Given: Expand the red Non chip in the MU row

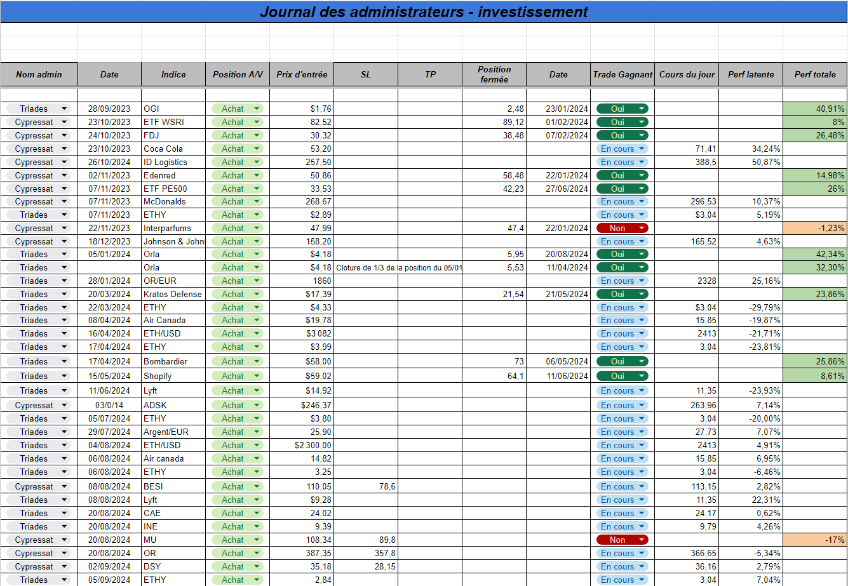Looking at the screenshot, I should [622, 540].
